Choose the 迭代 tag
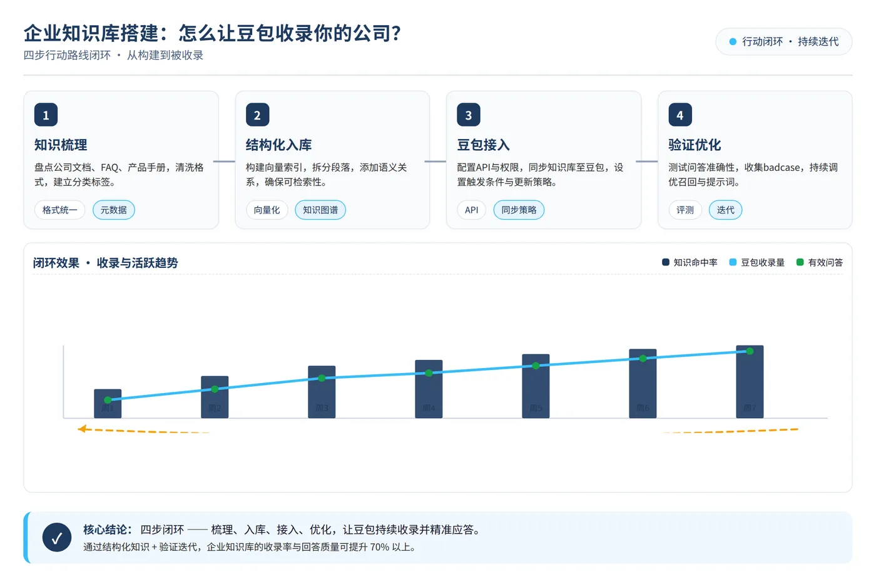This screenshot has width=876, height=584. click(x=726, y=210)
